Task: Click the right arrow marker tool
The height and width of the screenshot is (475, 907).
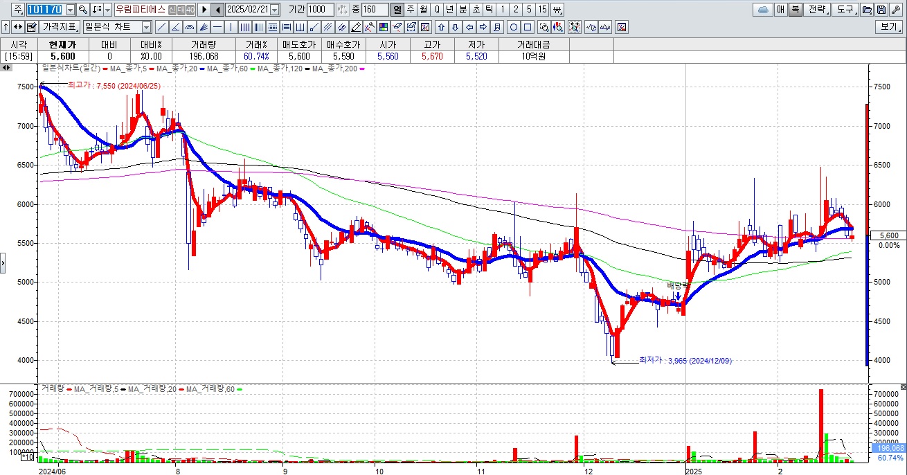Action: [483, 27]
